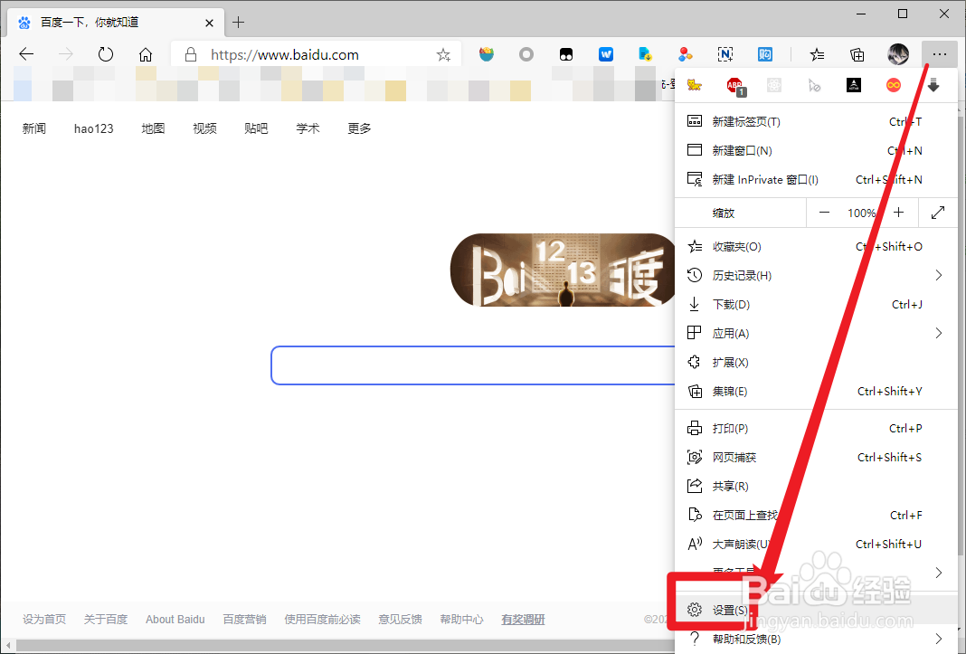Close the Baidu tab
This screenshot has width=966, height=654.
(210, 23)
